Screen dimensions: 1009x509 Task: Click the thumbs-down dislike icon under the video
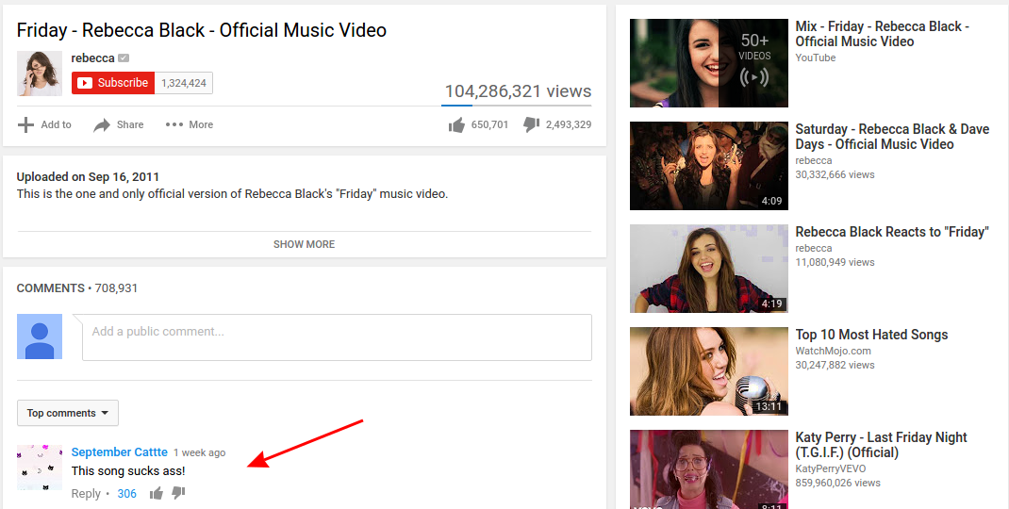(532, 124)
